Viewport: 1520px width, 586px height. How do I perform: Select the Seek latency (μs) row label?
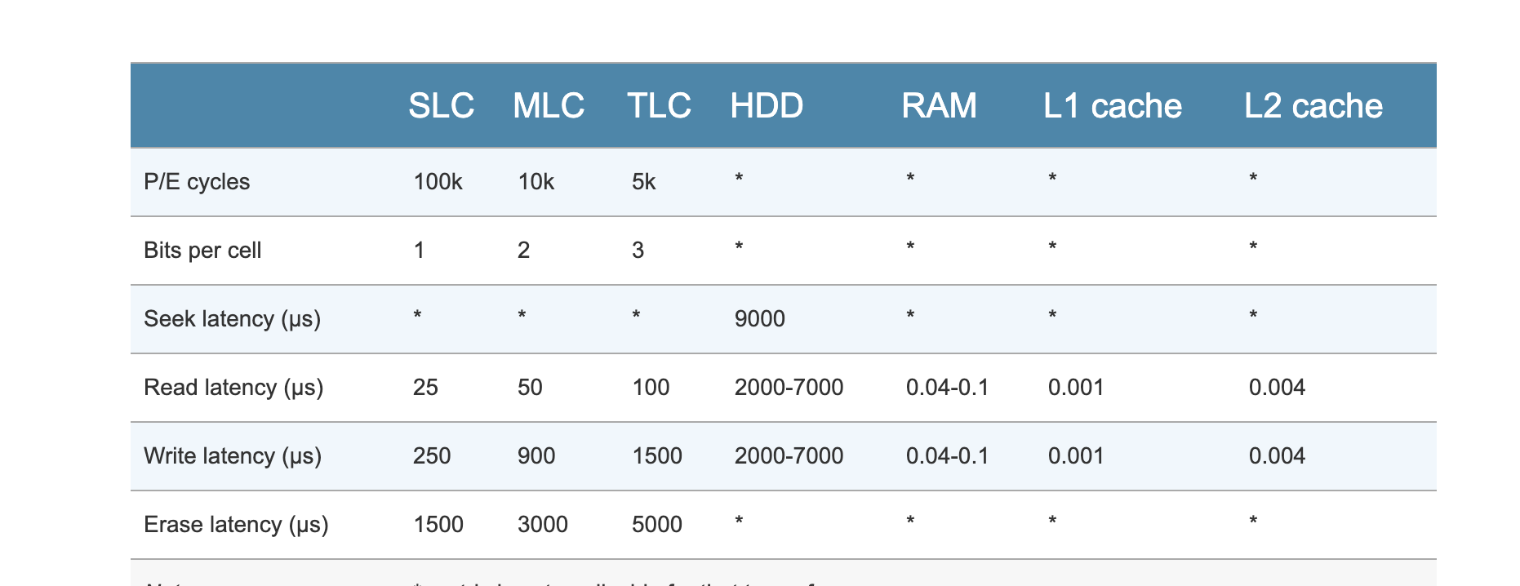pos(232,318)
